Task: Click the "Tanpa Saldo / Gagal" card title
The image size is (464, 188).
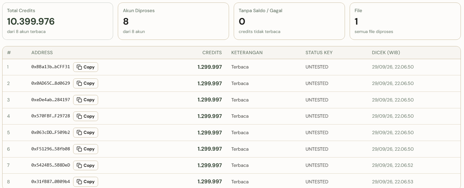Action: coord(261,11)
